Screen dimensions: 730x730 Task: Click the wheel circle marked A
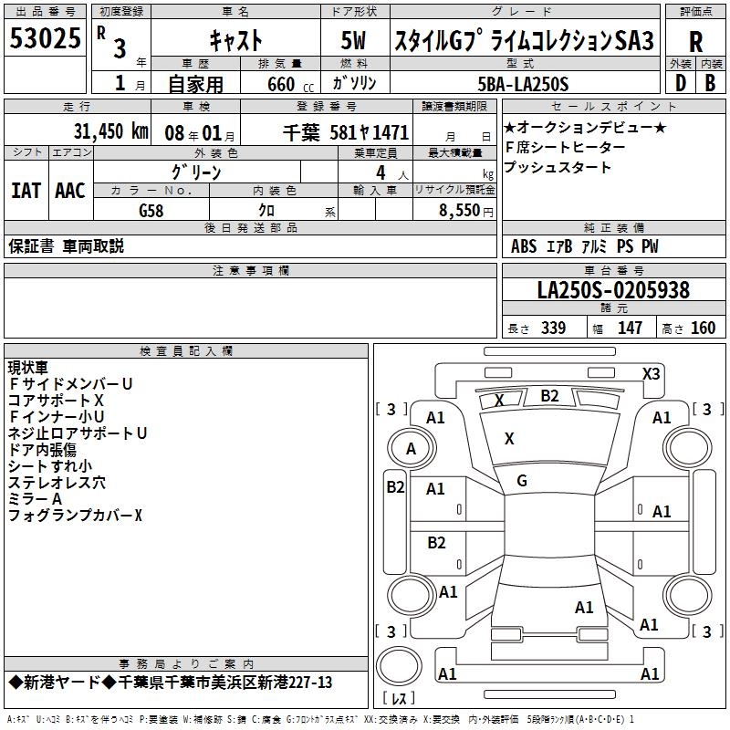coord(412,449)
